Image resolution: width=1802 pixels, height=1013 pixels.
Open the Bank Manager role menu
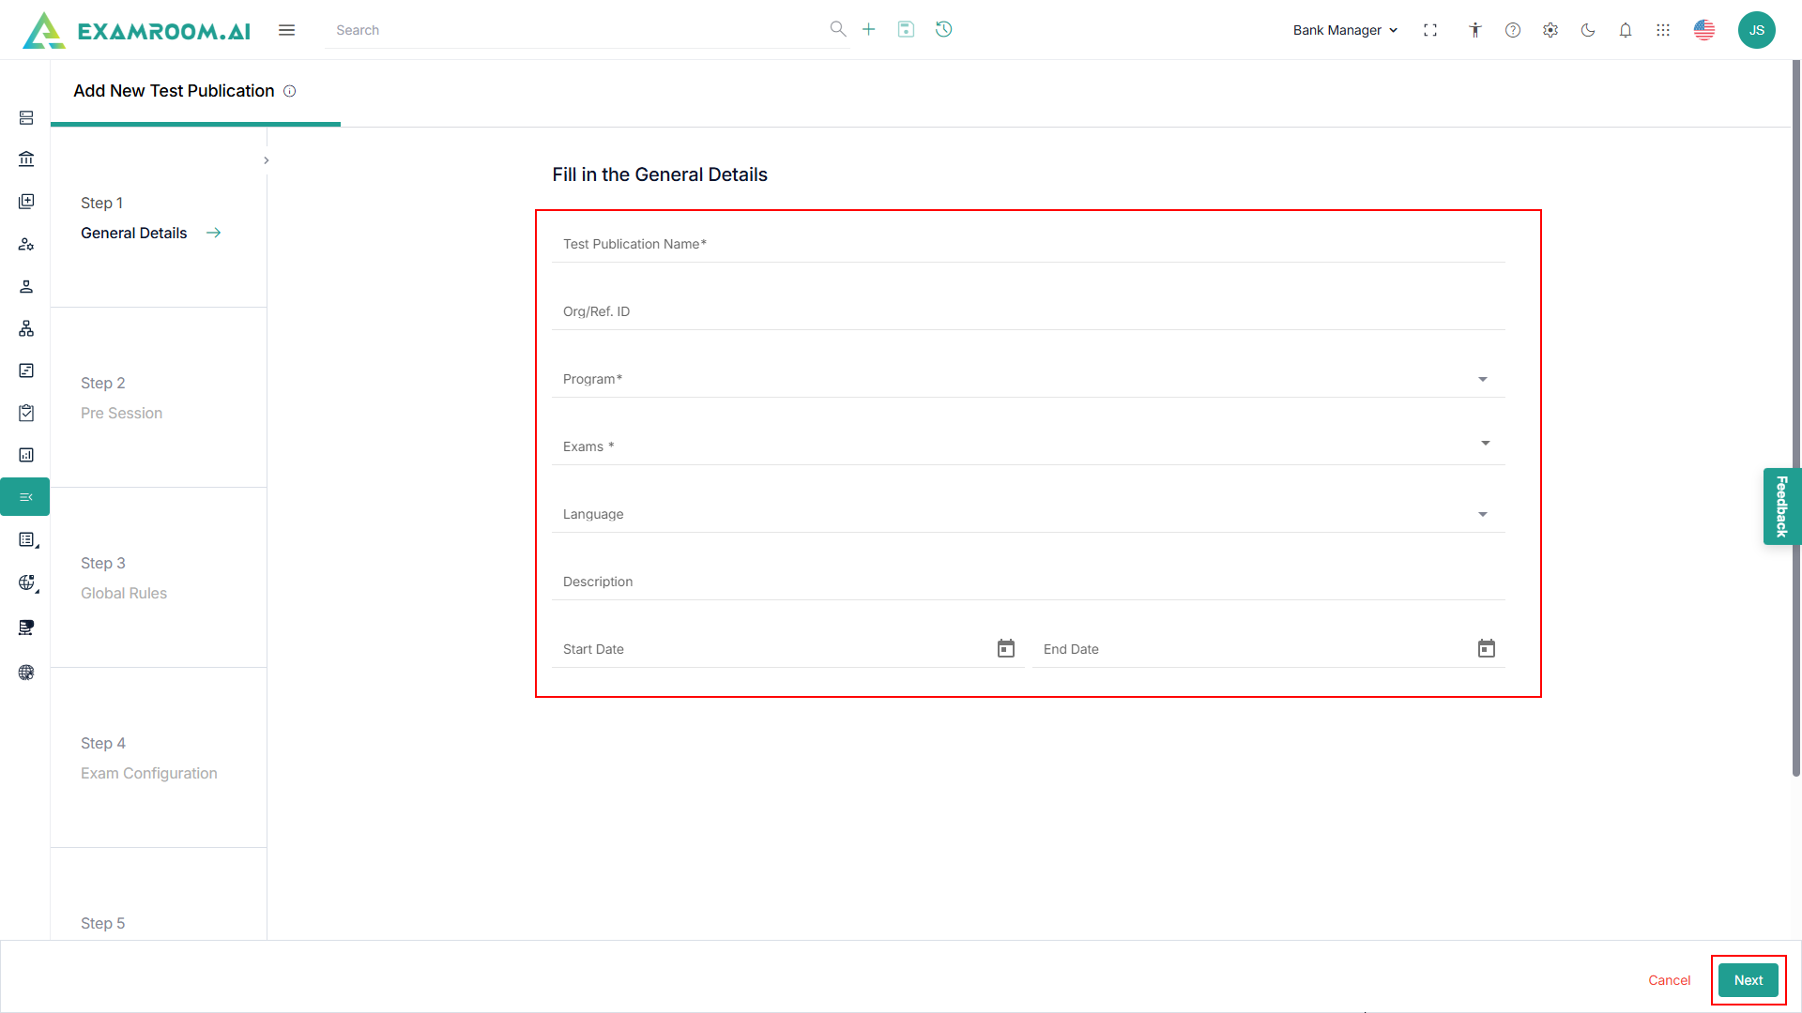click(1345, 30)
